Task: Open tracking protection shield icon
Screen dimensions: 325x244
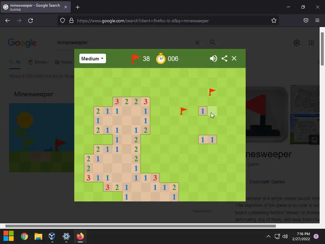Action: click(63, 21)
